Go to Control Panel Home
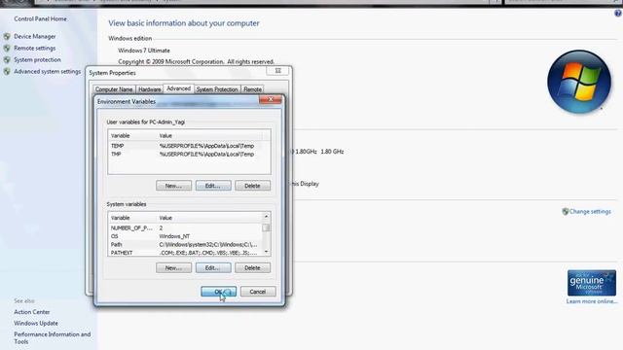This screenshot has width=623, height=350. tap(40, 19)
